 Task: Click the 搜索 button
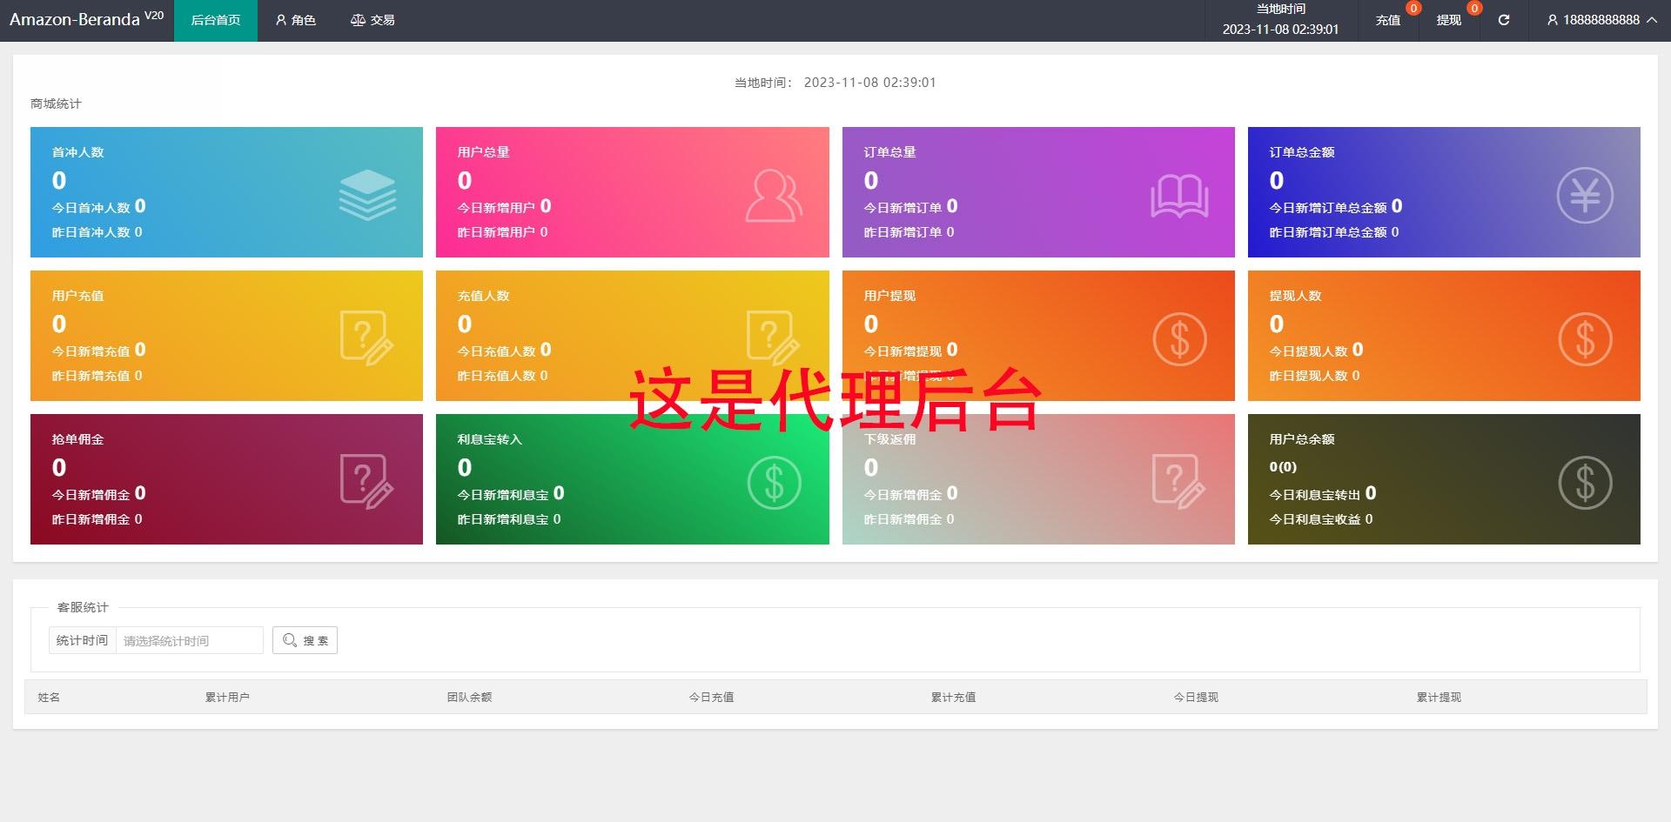point(305,640)
